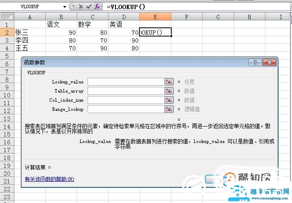Click into the Lookup_value input field
292x203 pixels.
click(126, 82)
